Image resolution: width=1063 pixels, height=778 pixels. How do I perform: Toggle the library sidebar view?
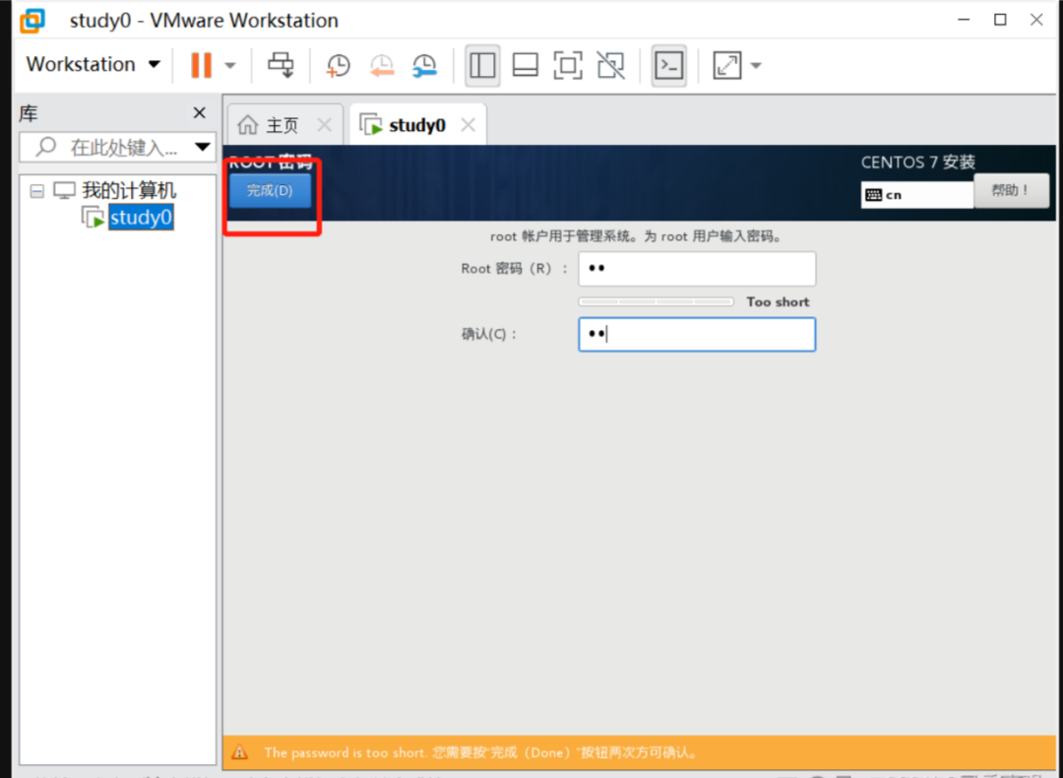coord(482,65)
